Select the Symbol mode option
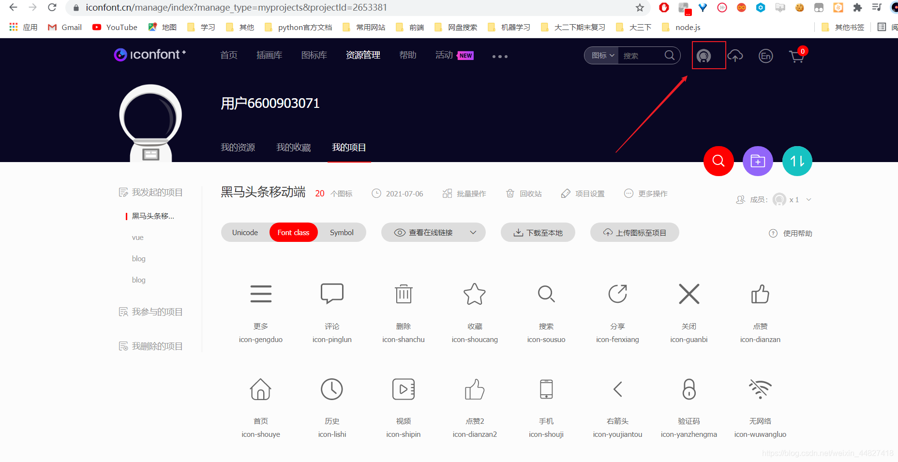The image size is (898, 462). [x=342, y=232]
